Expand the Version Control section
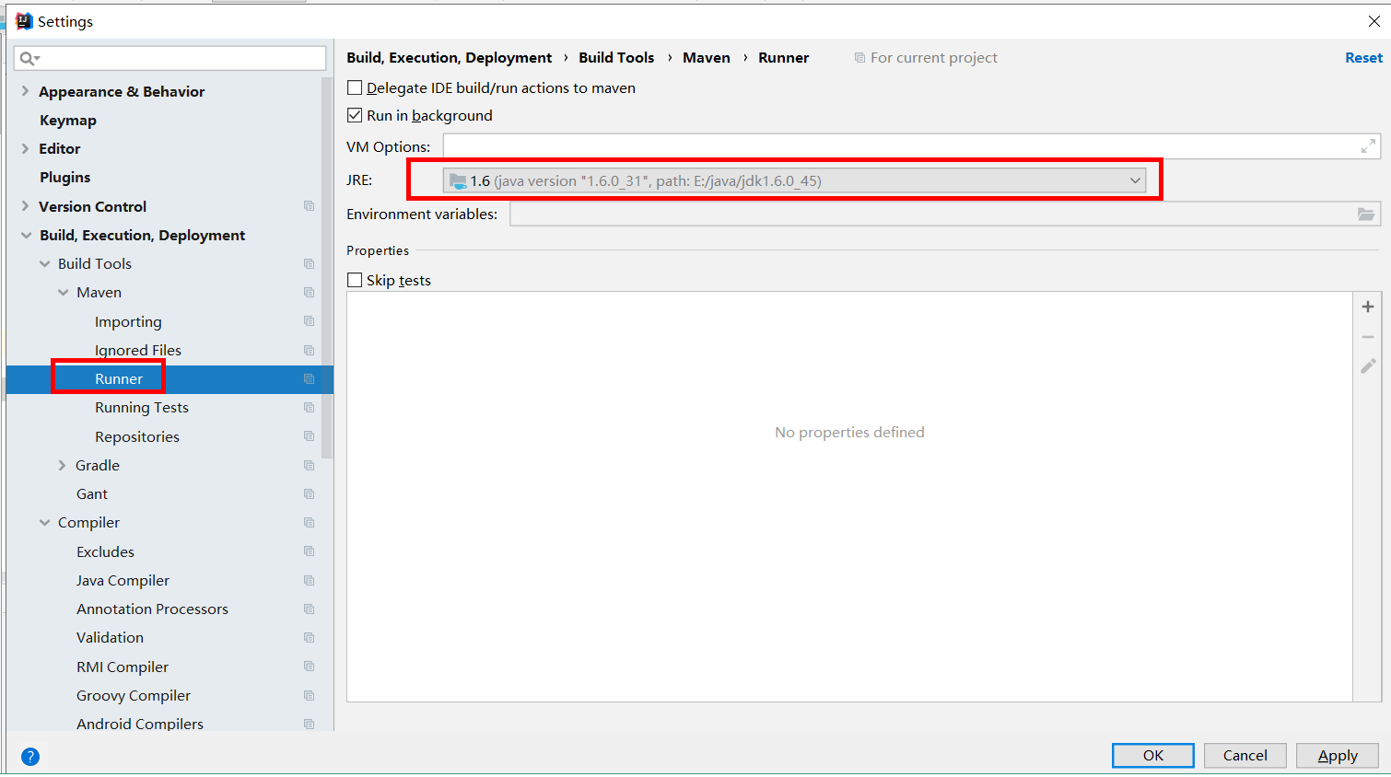The height and width of the screenshot is (777, 1391). click(x=26, y=206)
